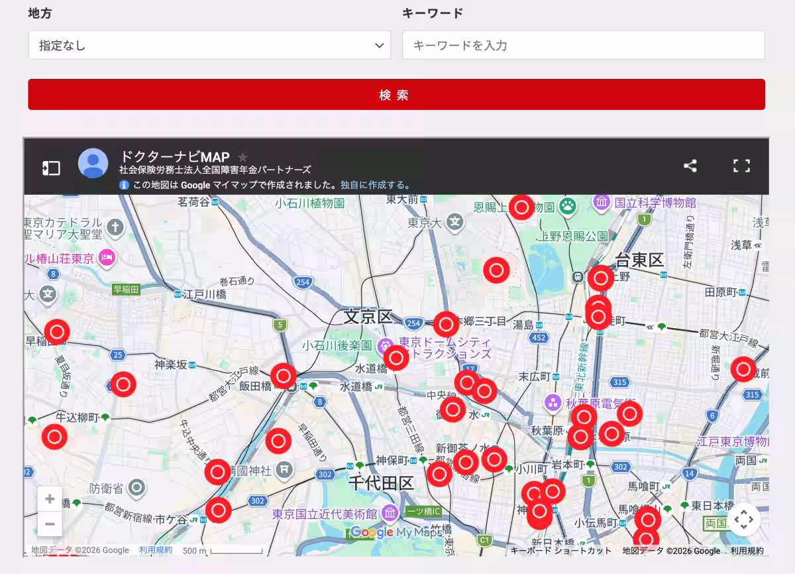
Task: Click the red marker beside 靖國神社
Action: 217,472
